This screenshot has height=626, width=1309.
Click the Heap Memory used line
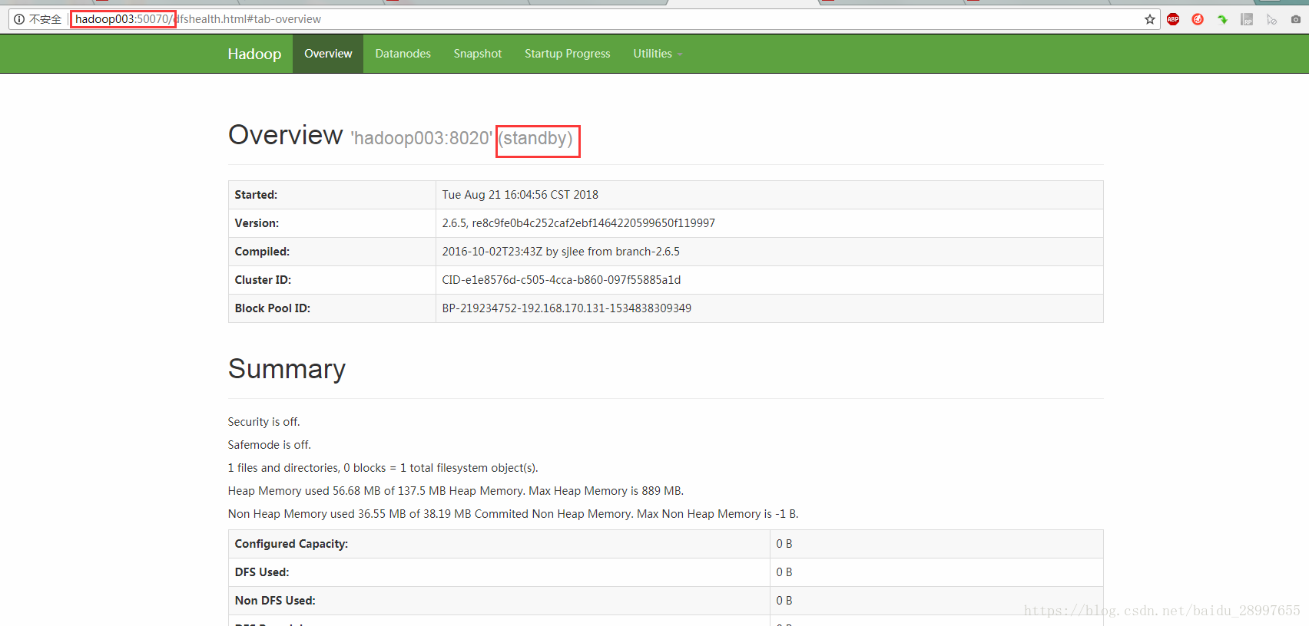456,491
